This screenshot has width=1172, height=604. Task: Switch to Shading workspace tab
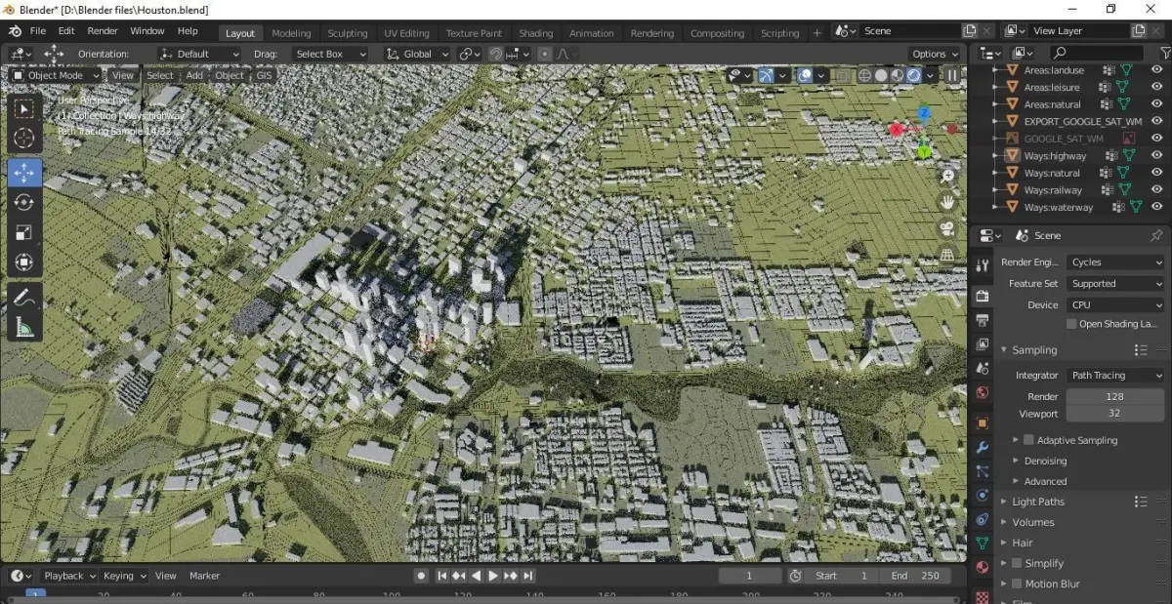pyautogui.click(x=535, y=33)
